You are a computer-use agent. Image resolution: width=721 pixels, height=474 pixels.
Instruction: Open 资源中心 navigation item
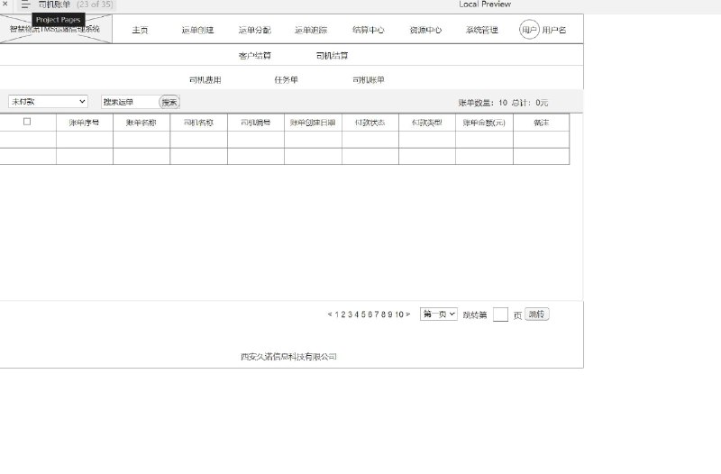click(x=425, y=31)
